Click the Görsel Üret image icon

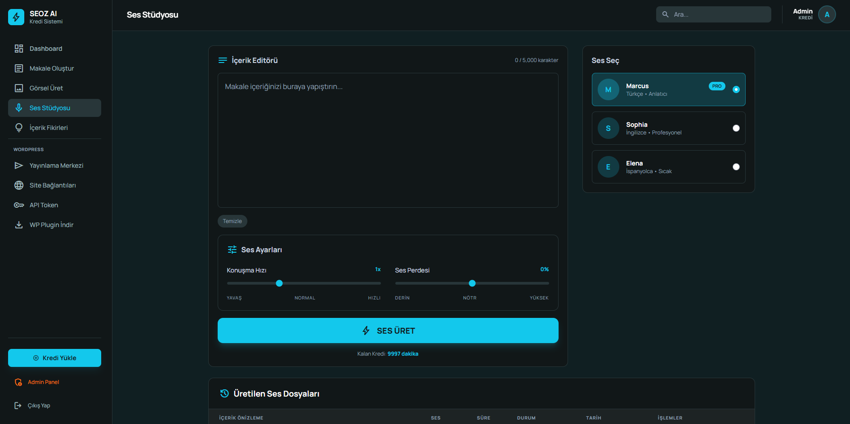19,88
